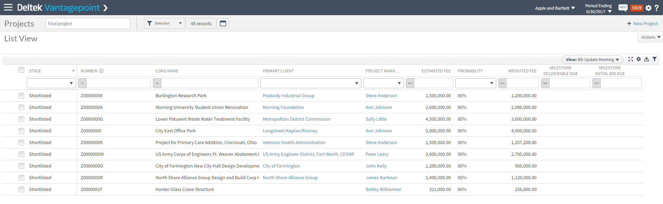
Task: Open the Period Ending 6/30/2017 dropdown
Action: click(599, 9)
